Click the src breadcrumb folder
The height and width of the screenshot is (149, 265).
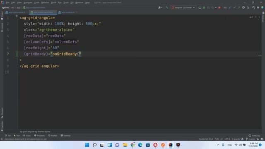[13, 7]
